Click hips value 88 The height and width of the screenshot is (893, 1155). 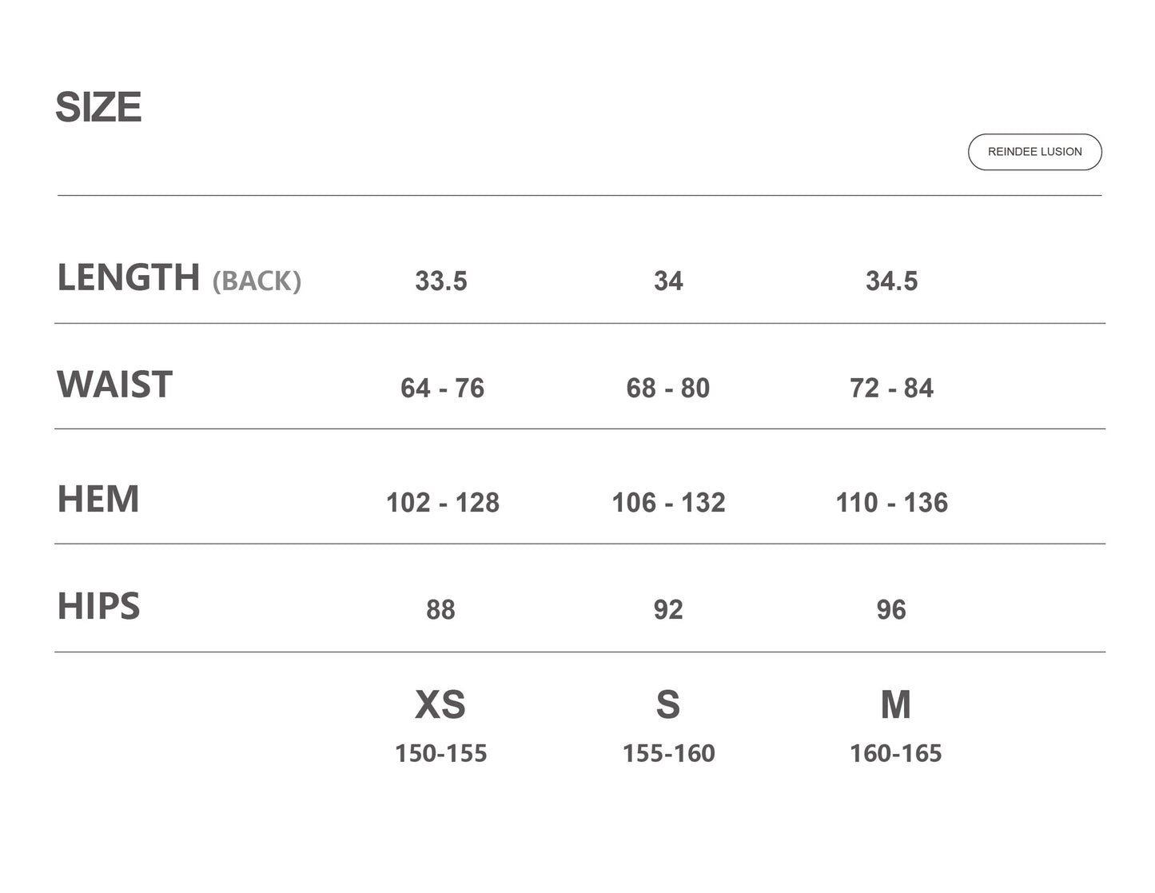(x=440, y=609)
